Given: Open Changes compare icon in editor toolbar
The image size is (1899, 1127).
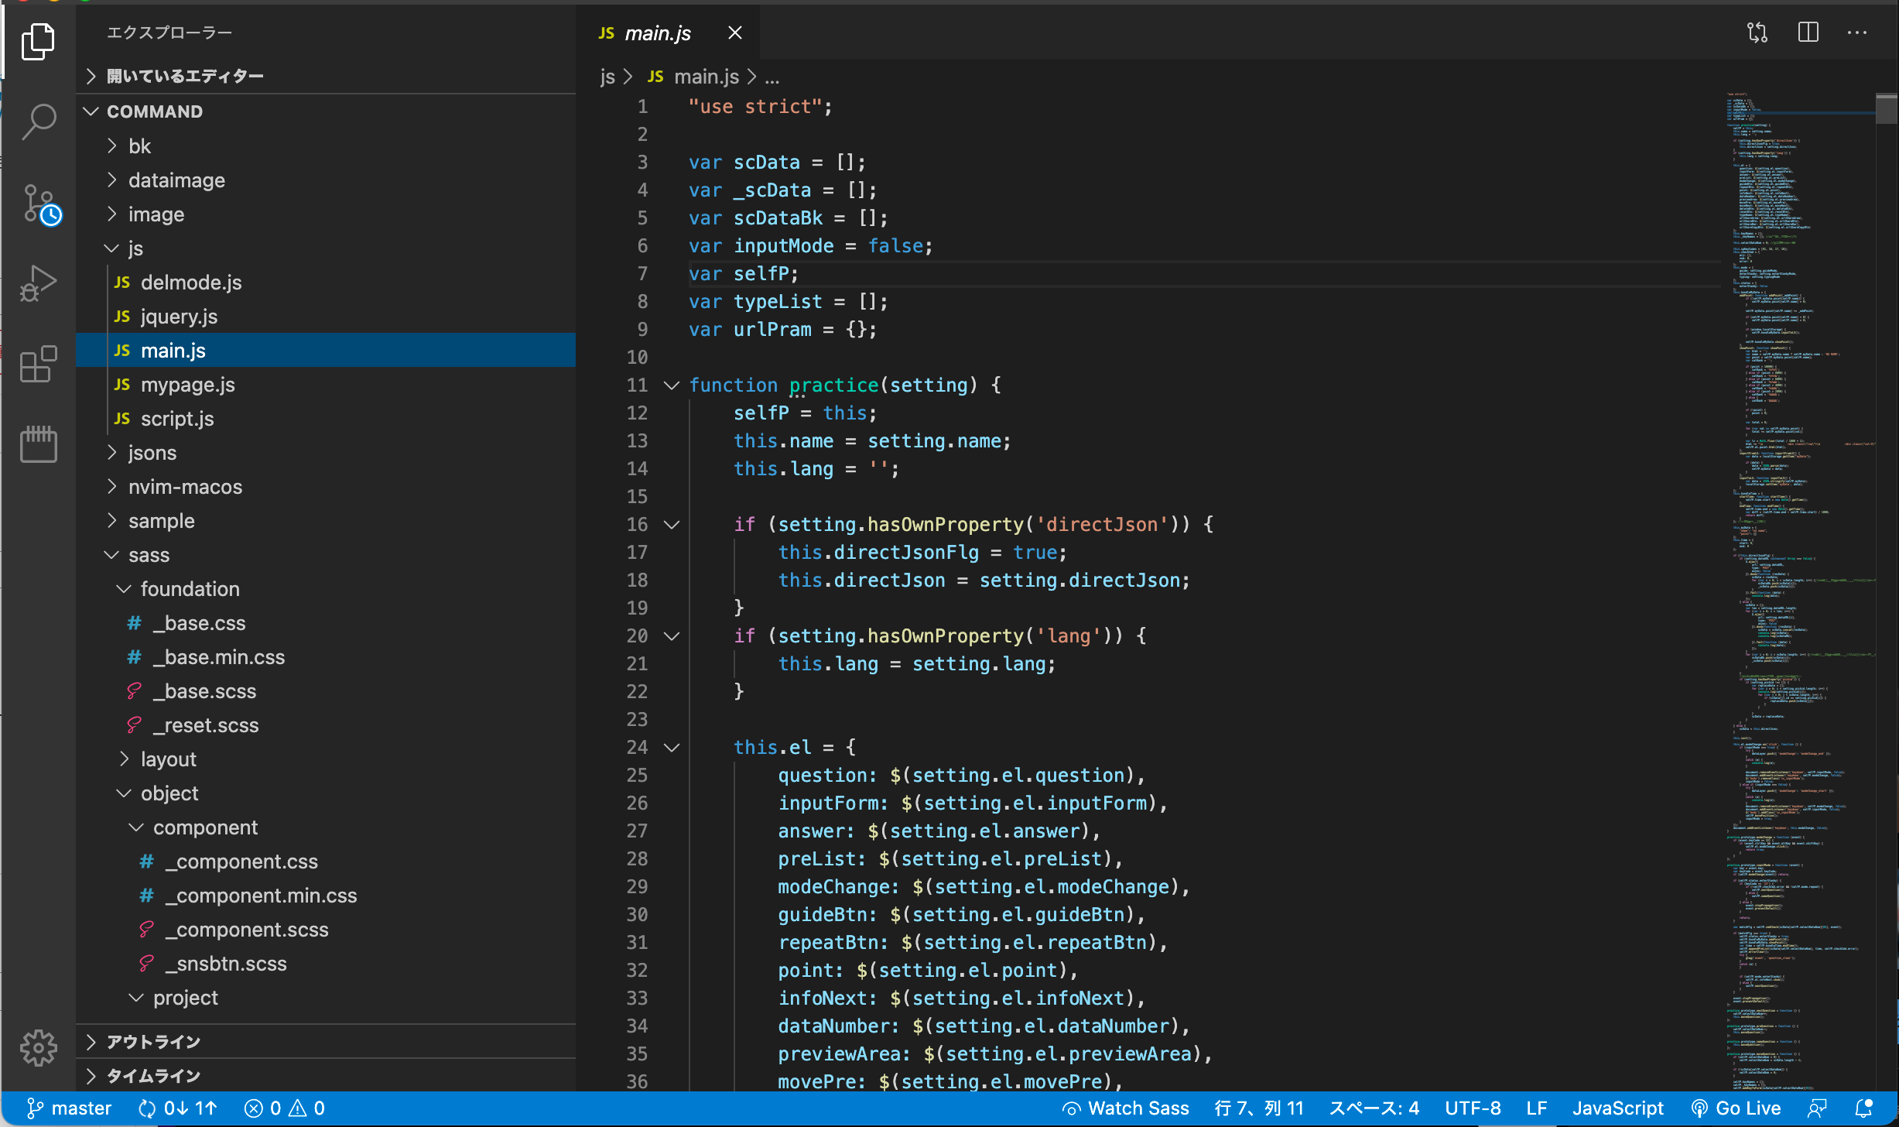Looking at the screenshot, I should click(1757, 33).
